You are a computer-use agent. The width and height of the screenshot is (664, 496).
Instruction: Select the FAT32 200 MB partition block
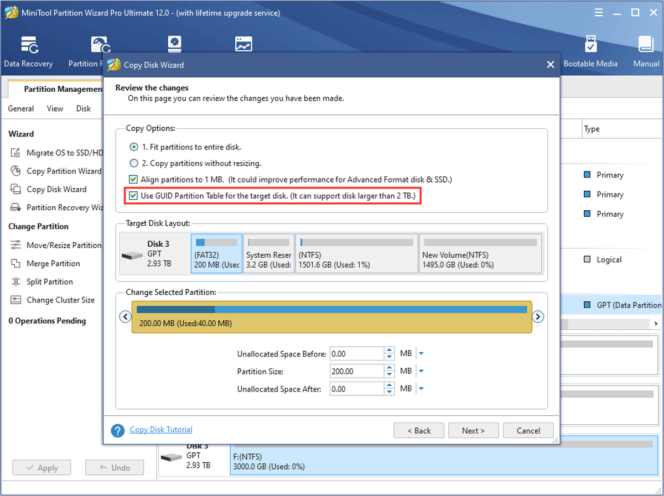[216, 253]
